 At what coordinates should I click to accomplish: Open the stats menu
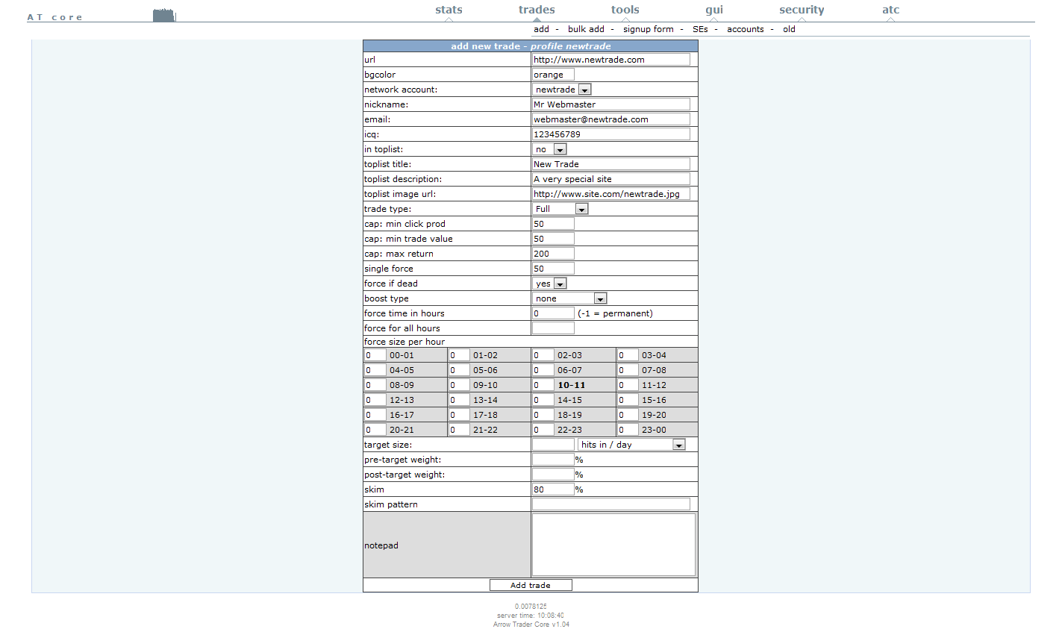tap(449, 10)
